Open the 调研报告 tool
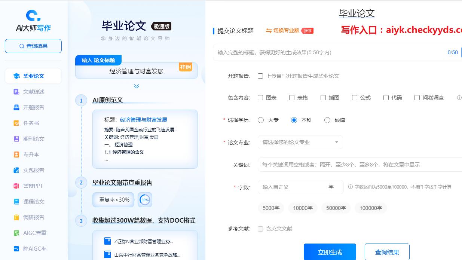The image size is (462, 260). pos(33,217)
